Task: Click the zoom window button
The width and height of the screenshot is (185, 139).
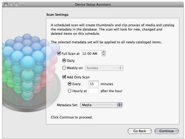Action: click(x=16, y=5)
